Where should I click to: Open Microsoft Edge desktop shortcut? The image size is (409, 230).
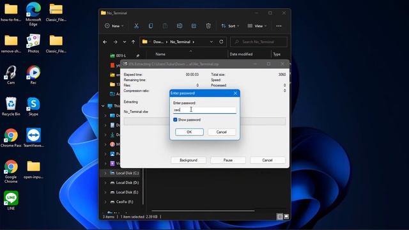pyautogui.click(x=33, y=14)
